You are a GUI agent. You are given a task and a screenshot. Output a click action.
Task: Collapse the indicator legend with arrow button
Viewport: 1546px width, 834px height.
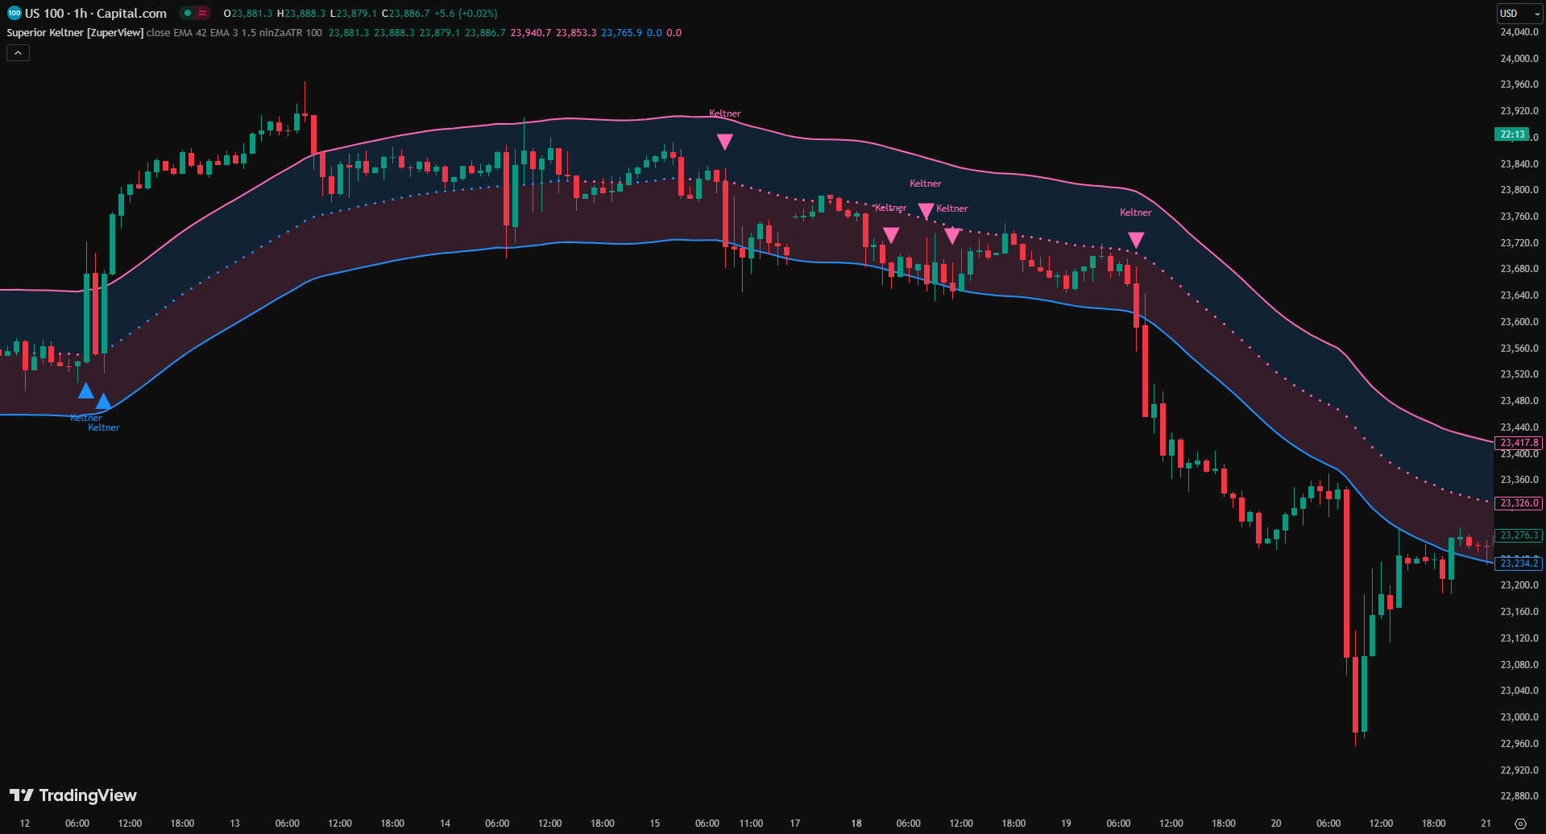(19, 53)
